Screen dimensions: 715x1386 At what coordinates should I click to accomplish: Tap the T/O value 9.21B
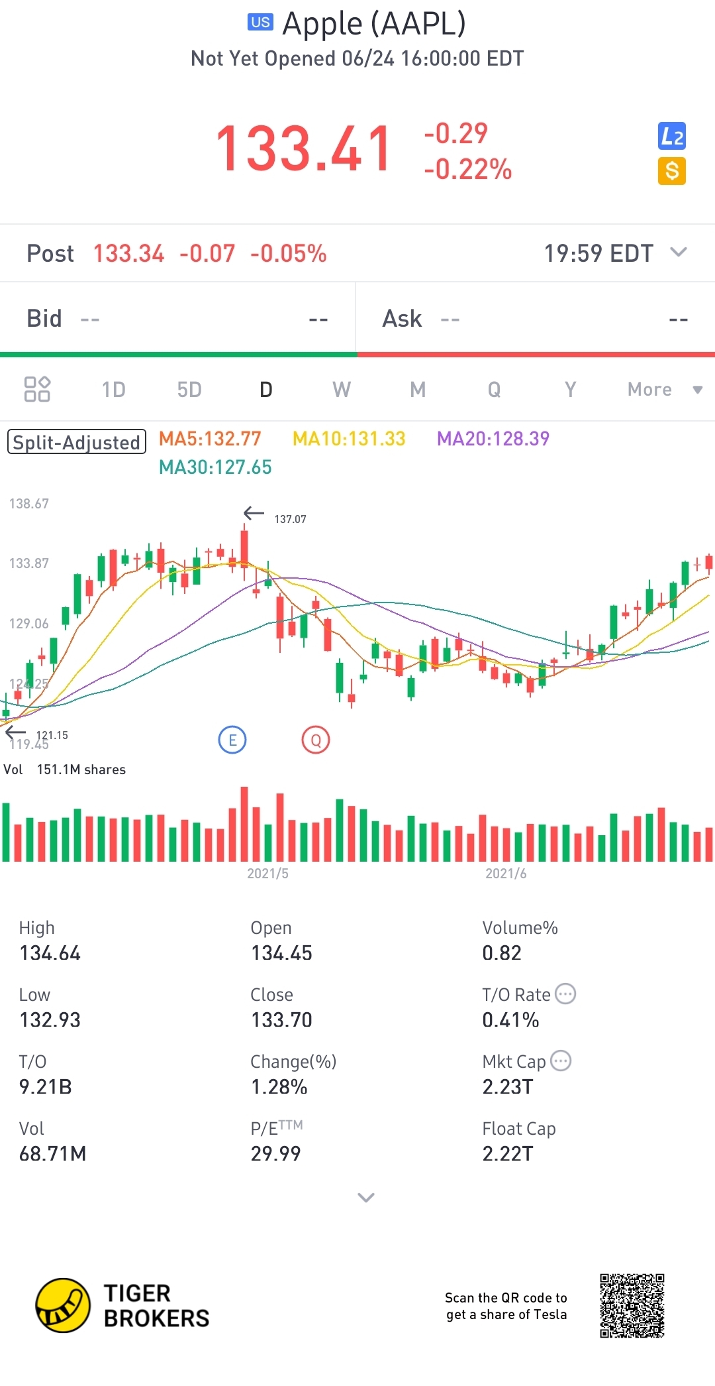coord(46,1087)
